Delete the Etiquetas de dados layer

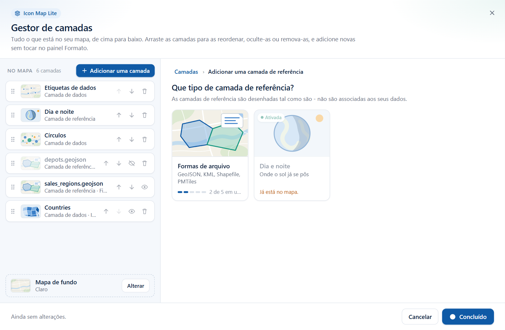[145, 91]
